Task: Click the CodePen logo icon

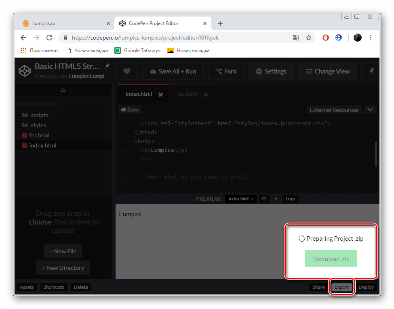Action: click(x=24, y=71)
